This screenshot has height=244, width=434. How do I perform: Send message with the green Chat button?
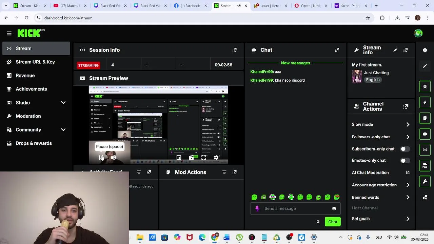click(333, 222)
